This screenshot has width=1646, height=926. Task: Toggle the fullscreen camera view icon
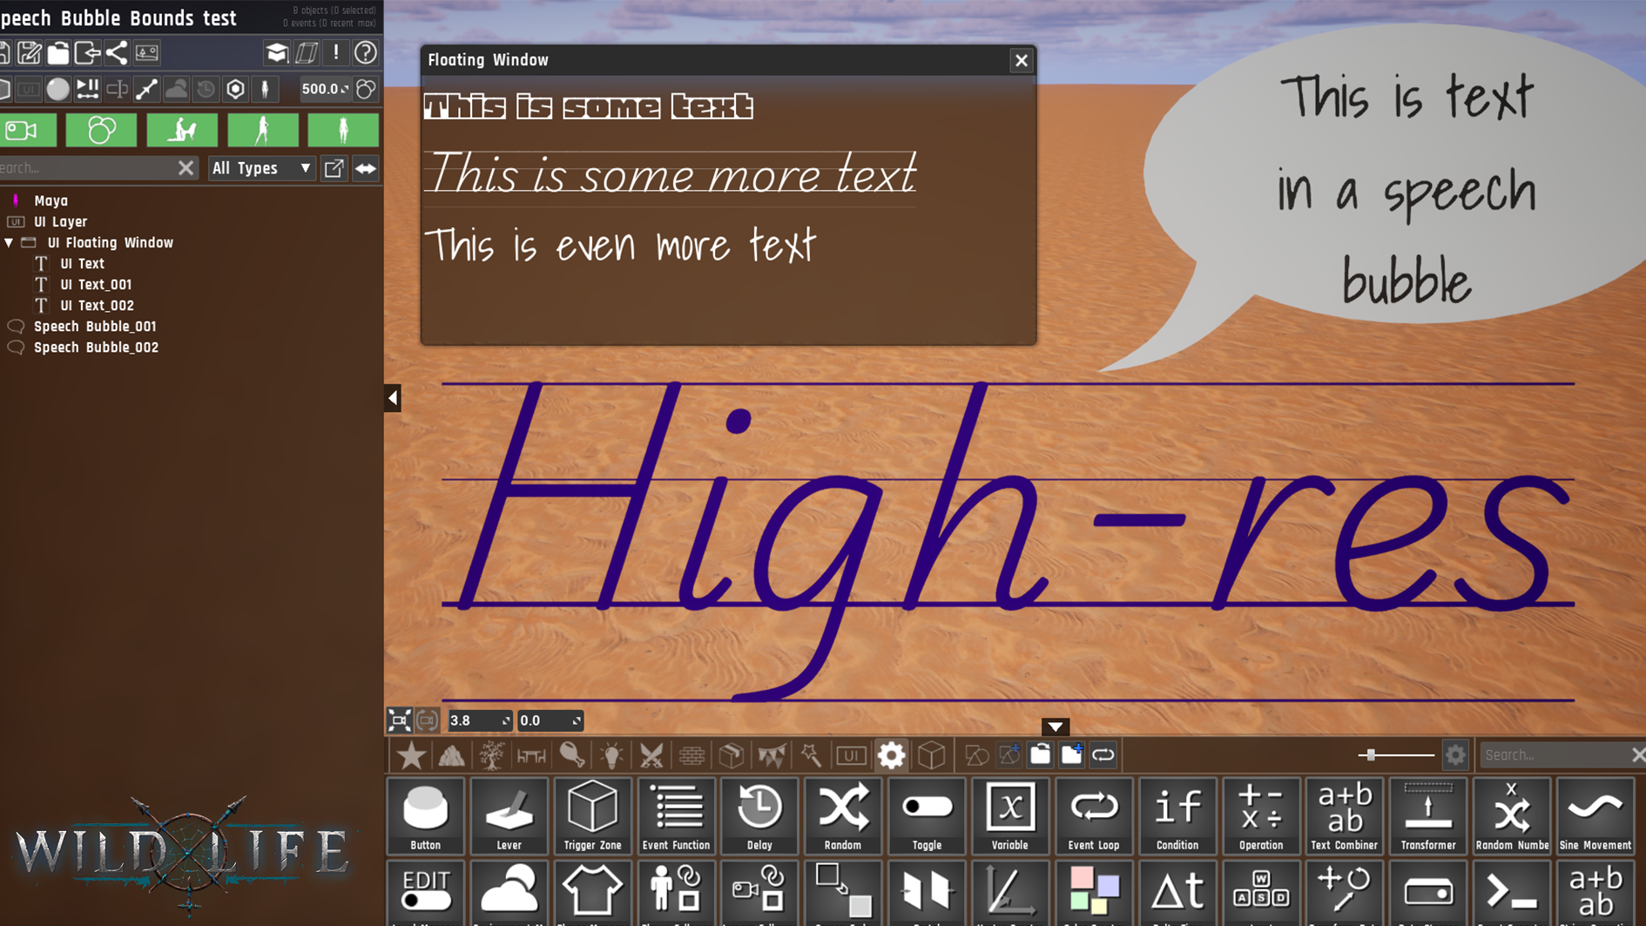[x=399, y=720]
